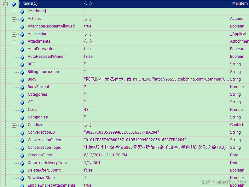Screen dimensions: 249x187
Task: Click ConversationID value "80267101D519994BB2C56163B7FBA204"
Action: point(121,132)
